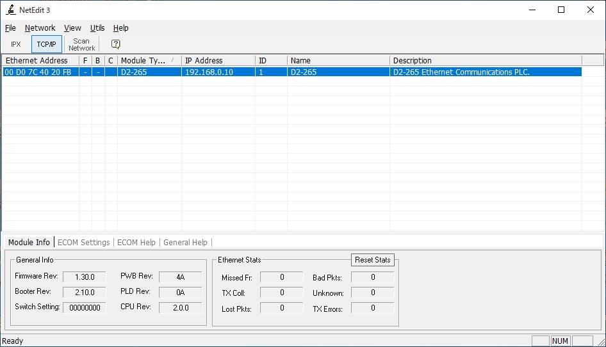This screenshot has height=347, width=606.
Task: Minimize the NetEdit 3 window
Action: pyautogui.click(x=532, y=10)
